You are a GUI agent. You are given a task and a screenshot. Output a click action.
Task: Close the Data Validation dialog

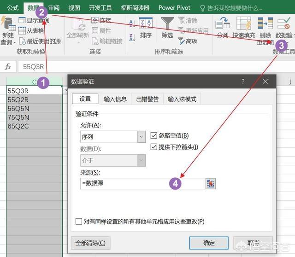click(265, 82)
